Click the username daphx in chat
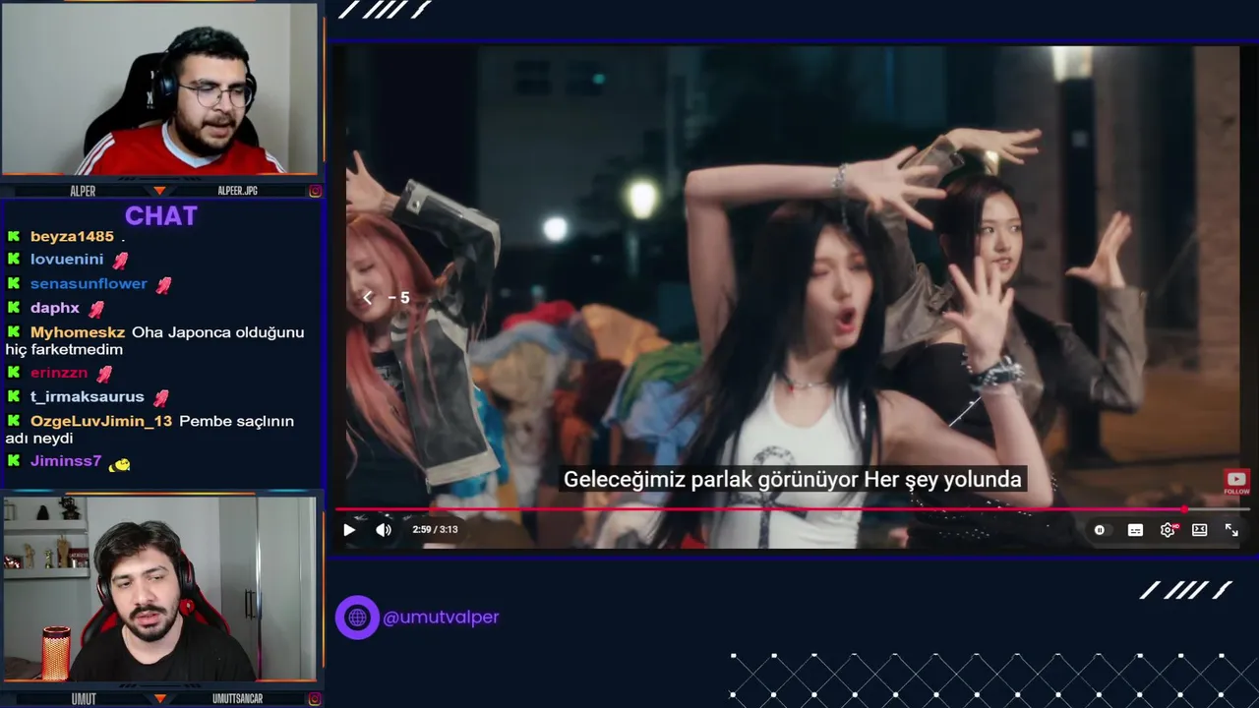Viewport: 1259px width, 708px height. point(55,308)
